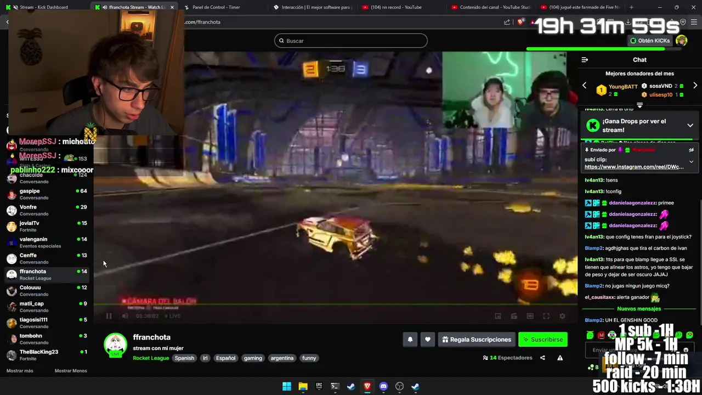Enter fullscreen mode on the player
702x395 pixels.
(546, 316)
